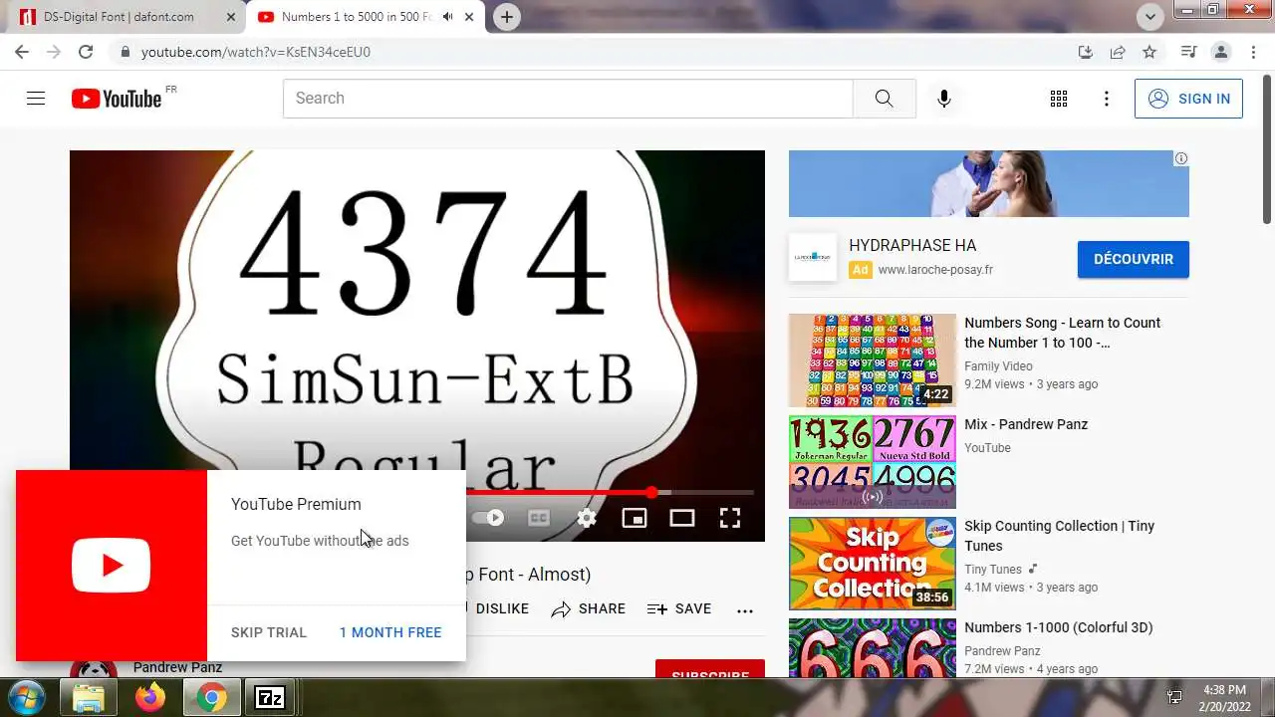The width and height of the screenshot is (1275, 717).
Task: Switch to theater mode
Action: click(682, 518)
